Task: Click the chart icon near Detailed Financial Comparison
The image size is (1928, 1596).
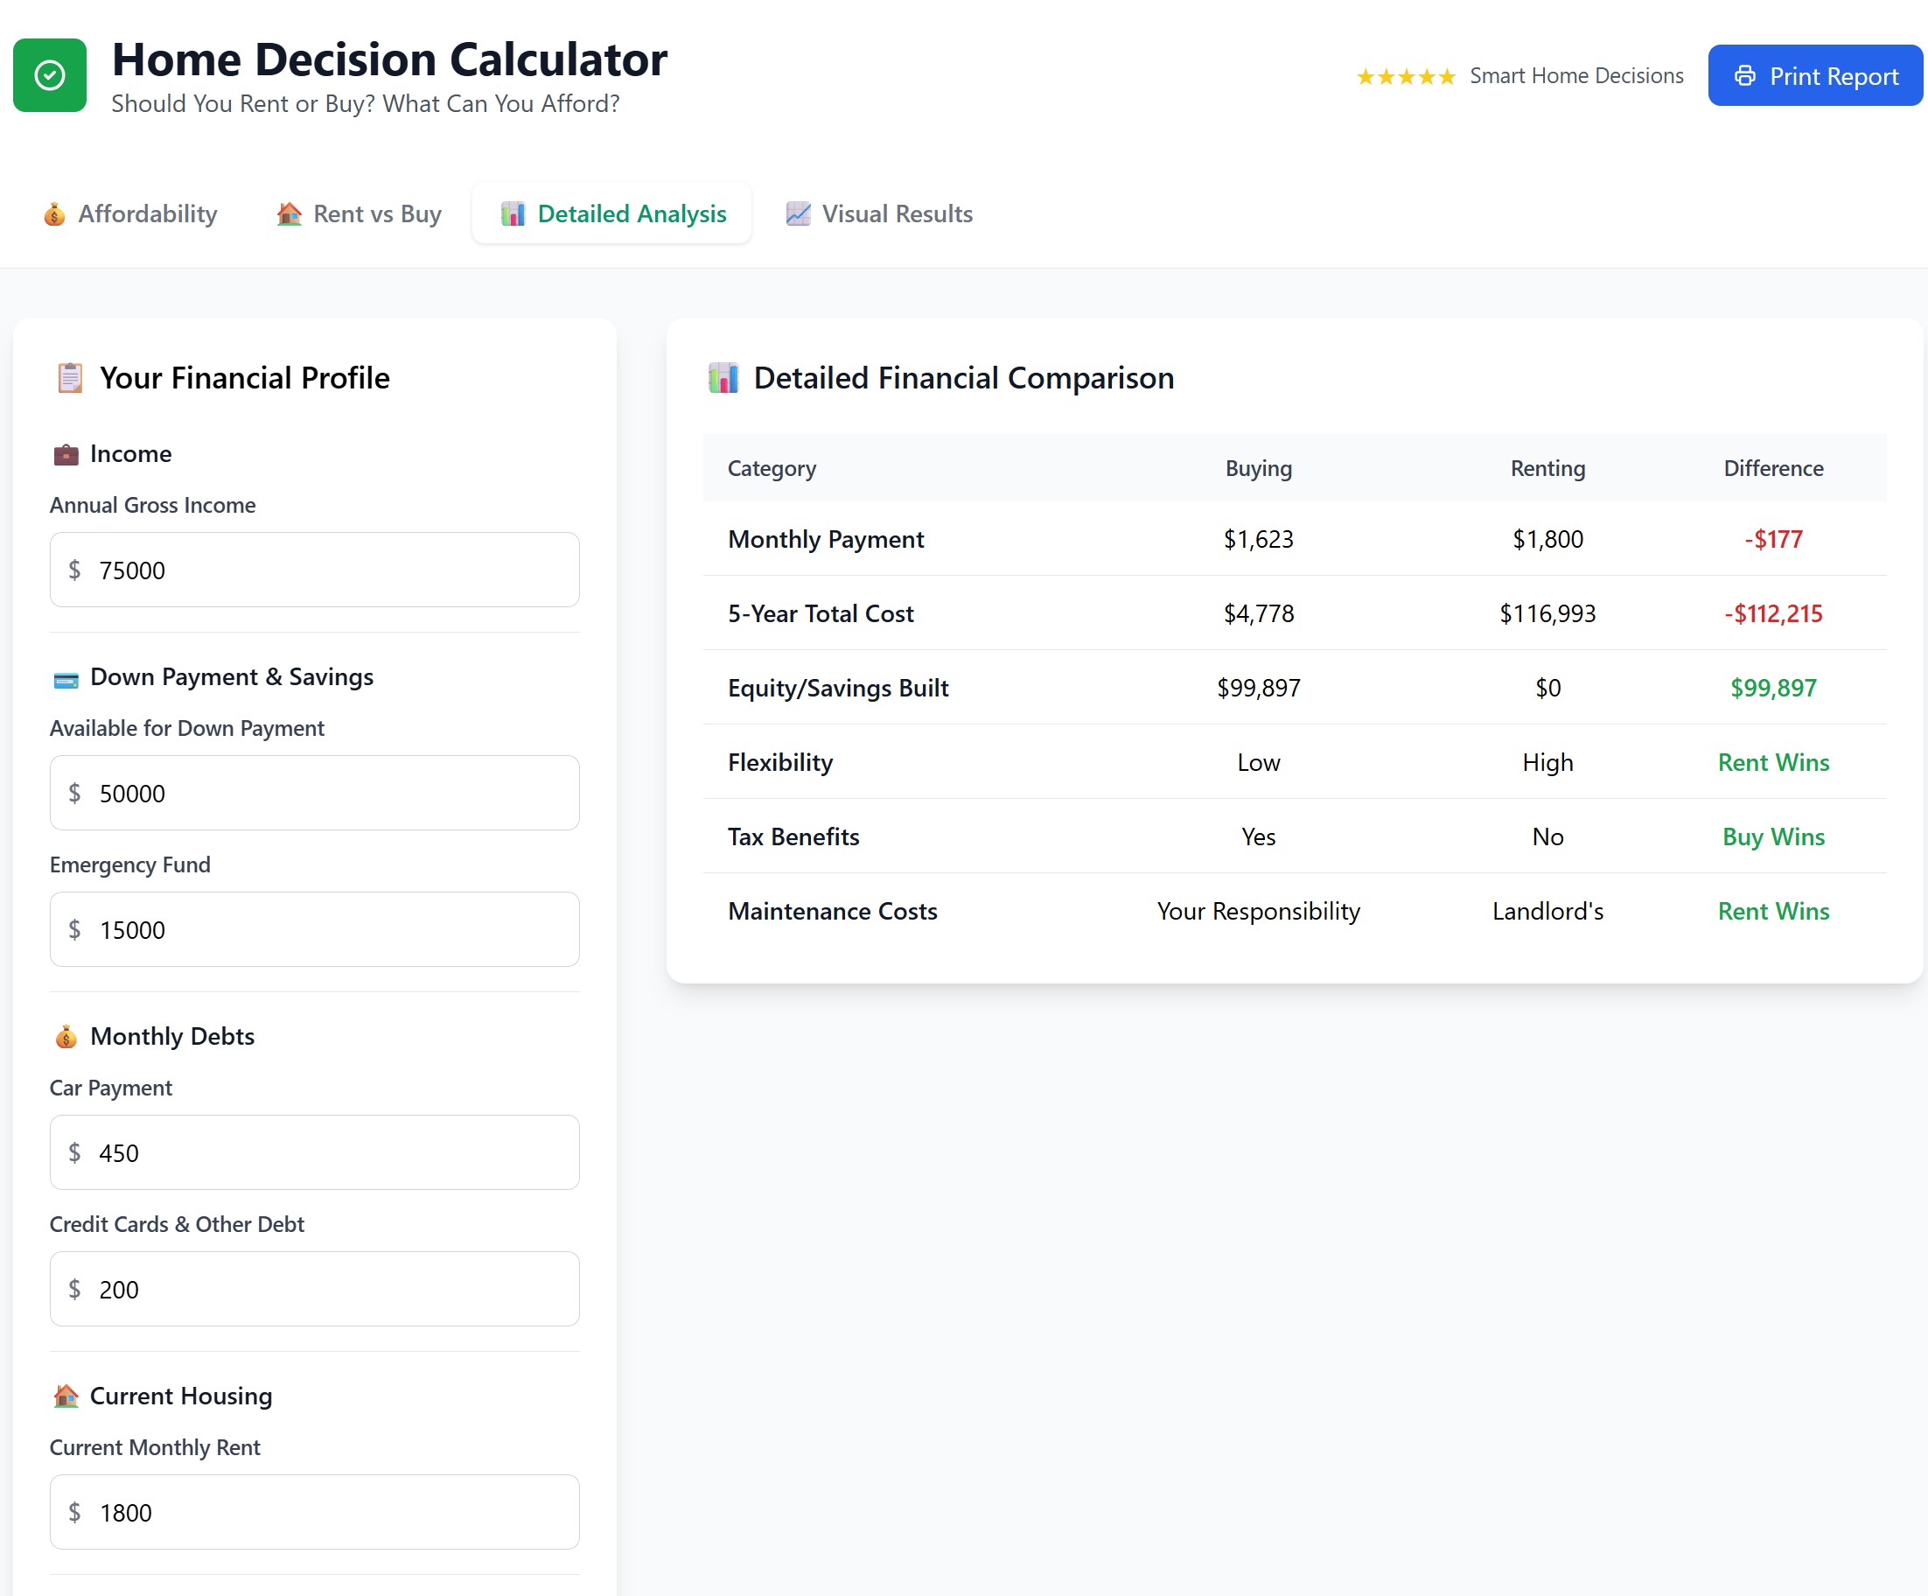Action: coord(723,377)
